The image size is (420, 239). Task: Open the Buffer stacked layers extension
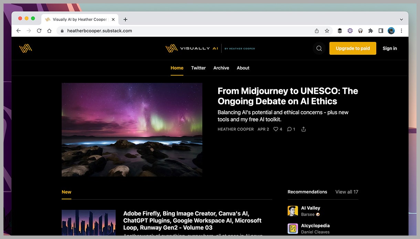pyautogui.click(x=340, y=31)
